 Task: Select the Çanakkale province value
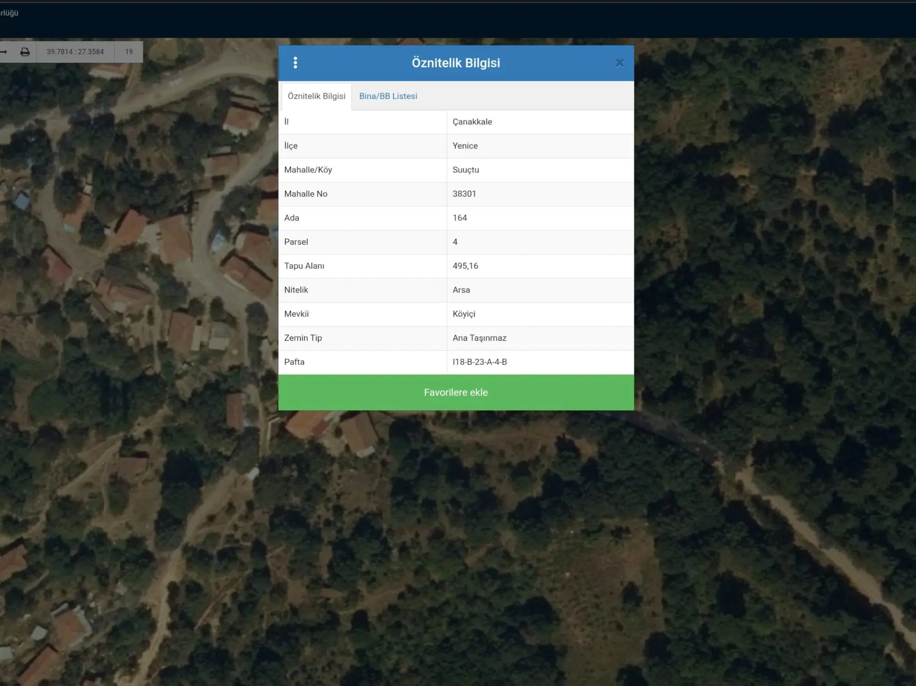pos(472,122)
